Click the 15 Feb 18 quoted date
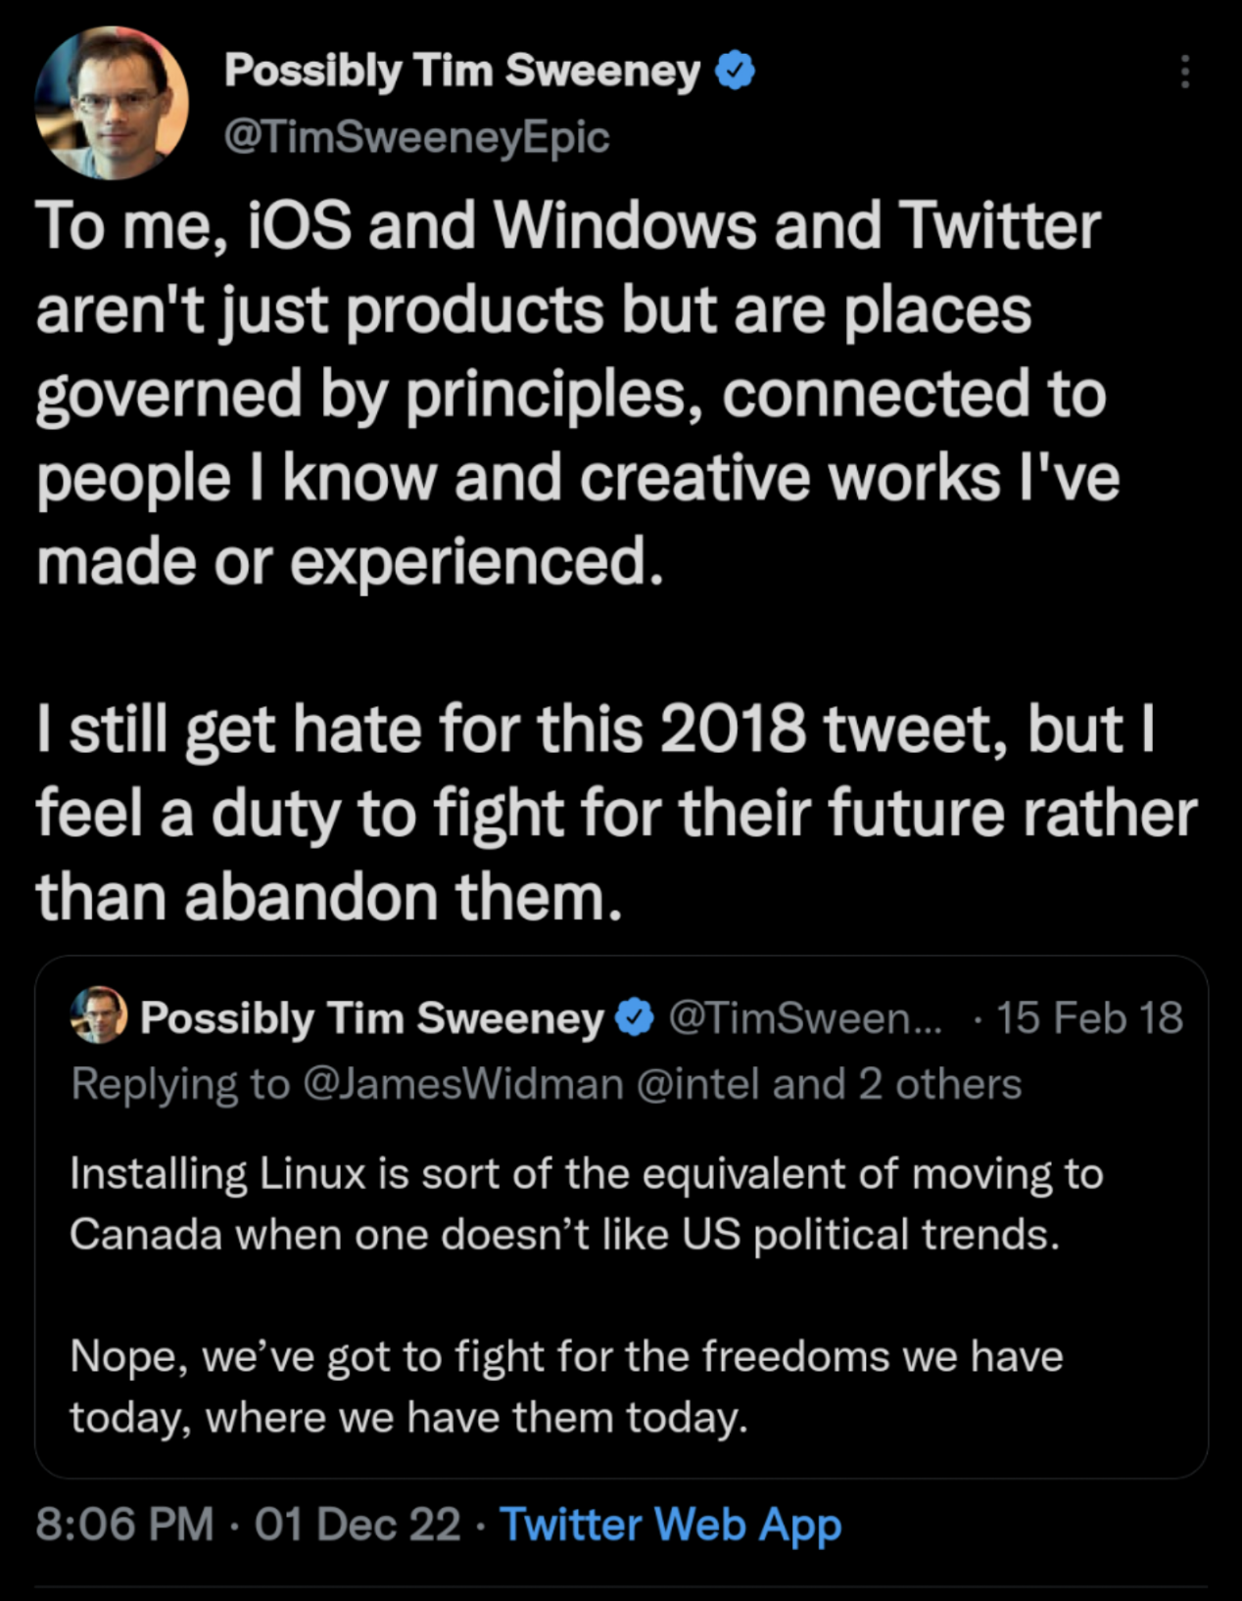The image size is (1242, 1601). [1089, 1018]
